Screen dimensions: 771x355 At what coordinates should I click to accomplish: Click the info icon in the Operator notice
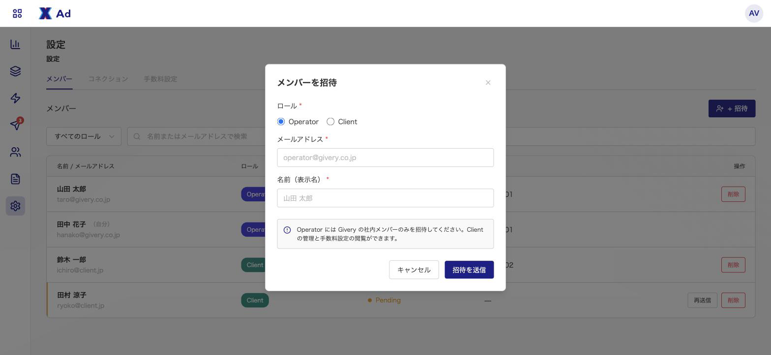coord(287,230)
